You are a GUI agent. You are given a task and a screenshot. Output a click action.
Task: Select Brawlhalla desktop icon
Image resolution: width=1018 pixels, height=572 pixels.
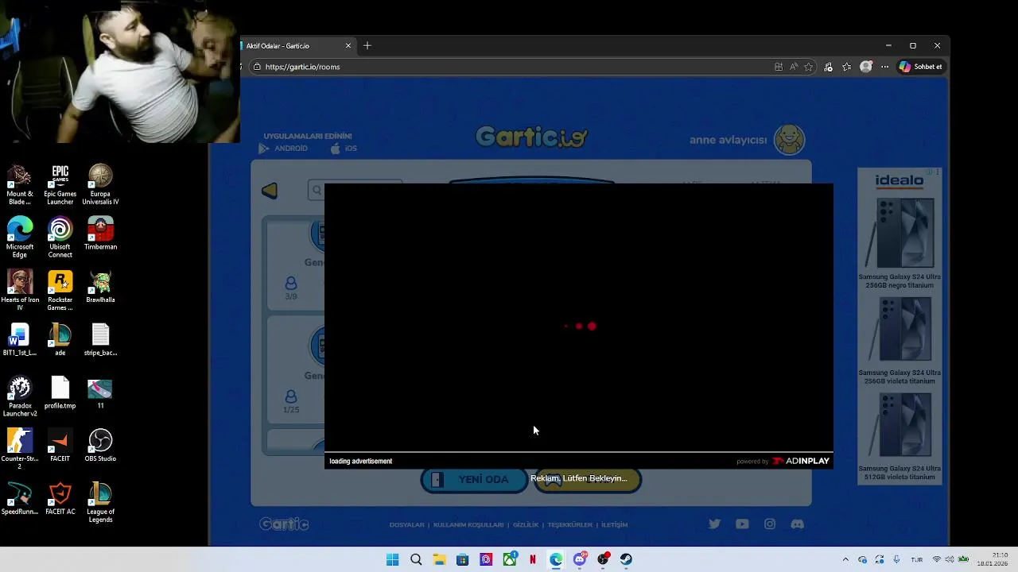(x=100, y=287)
